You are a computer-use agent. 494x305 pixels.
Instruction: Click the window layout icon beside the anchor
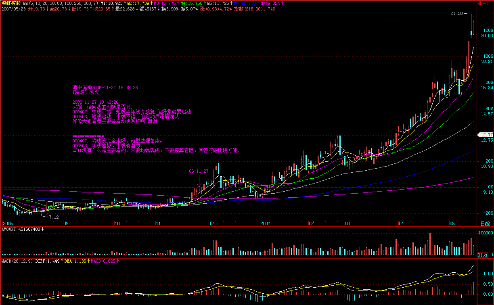coord(486,3)
